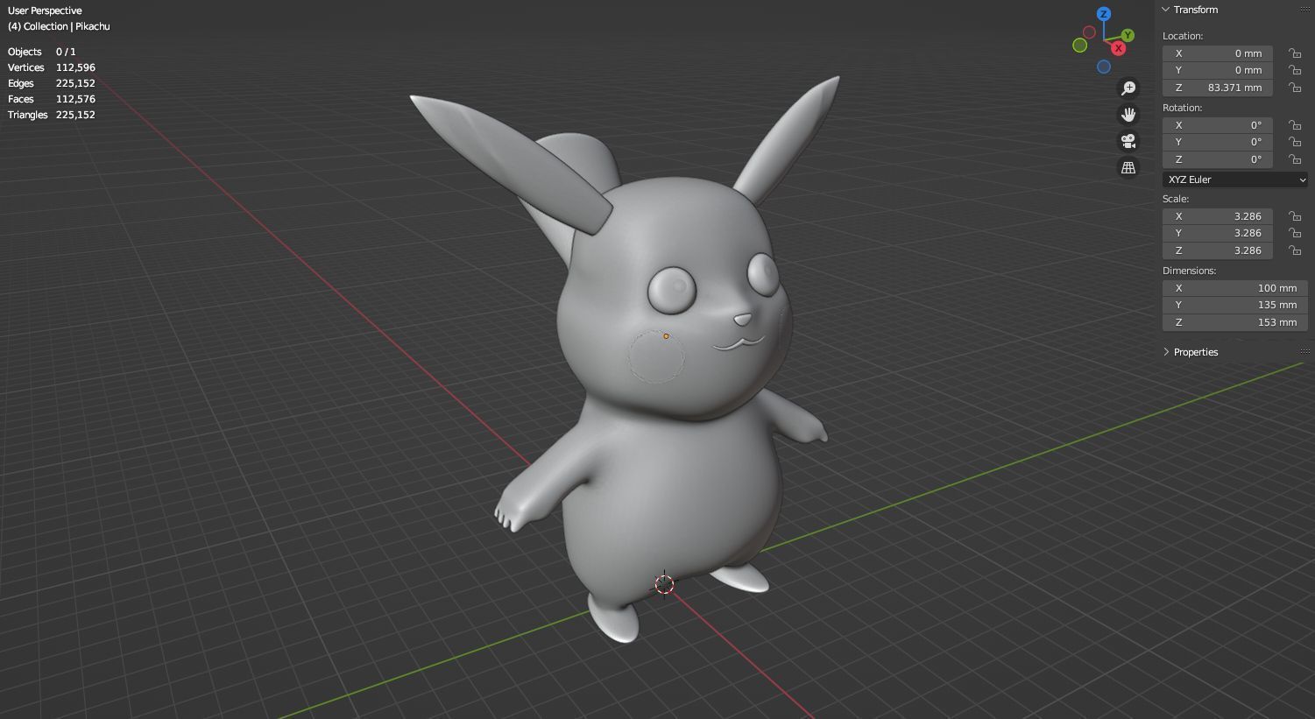Image resolution: width=1315 pixels, height=719 pixels.
Task: Click the Dimensions Z 153 mm field
Action: coord(1235,322)
